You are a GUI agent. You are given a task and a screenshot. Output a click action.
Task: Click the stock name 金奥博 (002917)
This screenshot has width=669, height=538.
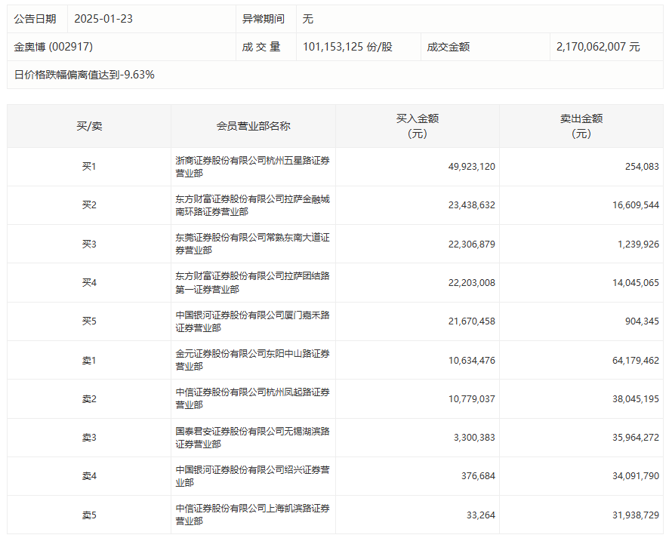pos(54,47)
